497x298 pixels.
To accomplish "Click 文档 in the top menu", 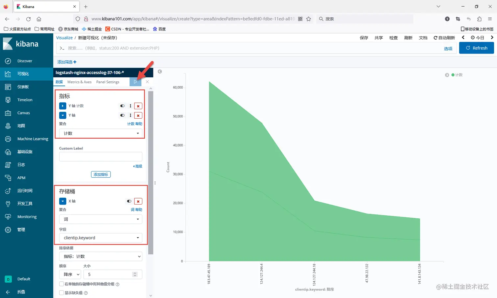I will [423, 38].
